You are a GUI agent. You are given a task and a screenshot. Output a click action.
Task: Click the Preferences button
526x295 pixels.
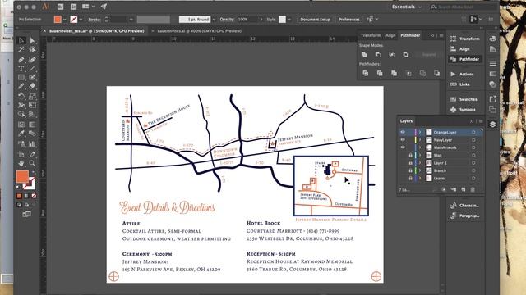348,20
